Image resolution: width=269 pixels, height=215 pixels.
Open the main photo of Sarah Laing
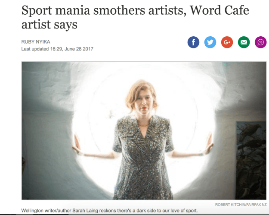[144, 131]
